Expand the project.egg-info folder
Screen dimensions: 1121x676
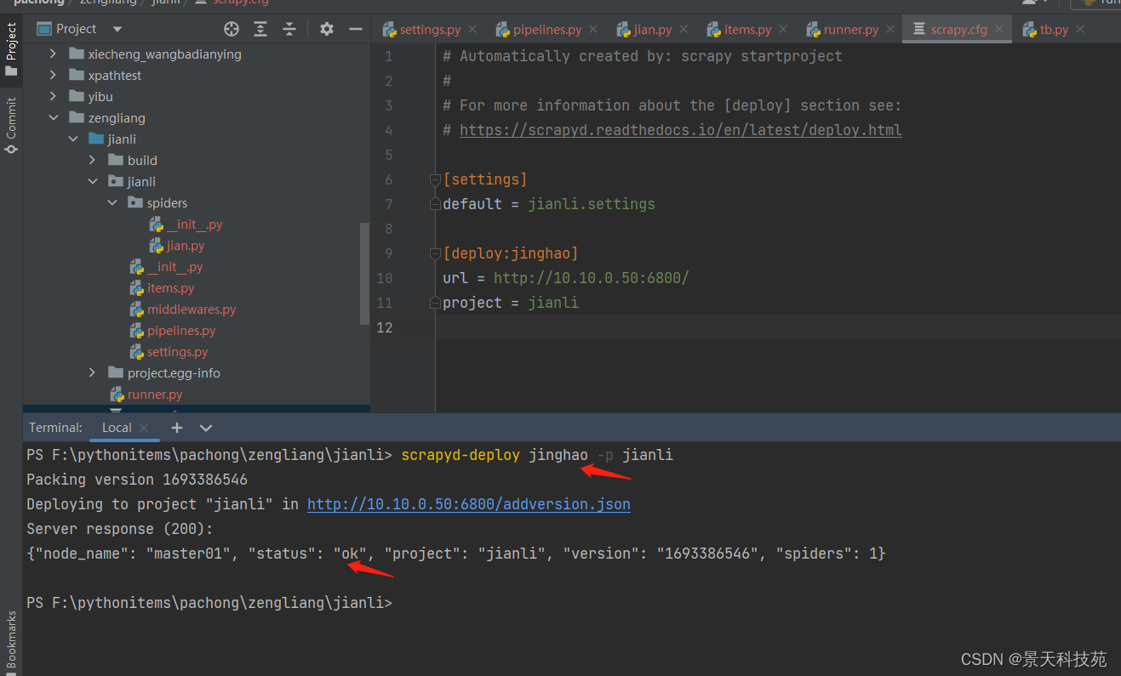pos(92,372)
